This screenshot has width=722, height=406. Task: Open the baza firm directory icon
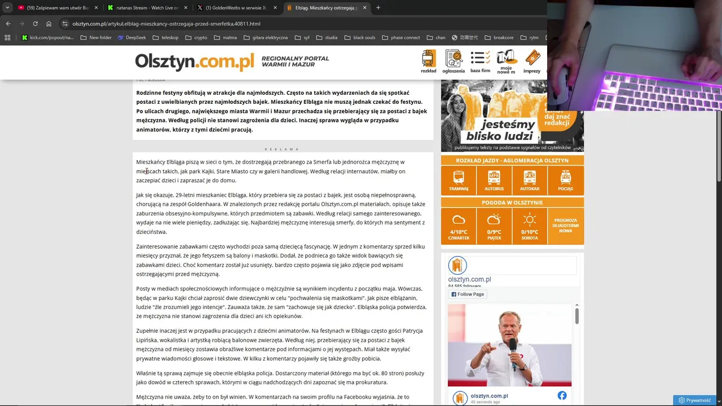click(x=480, y=61)
